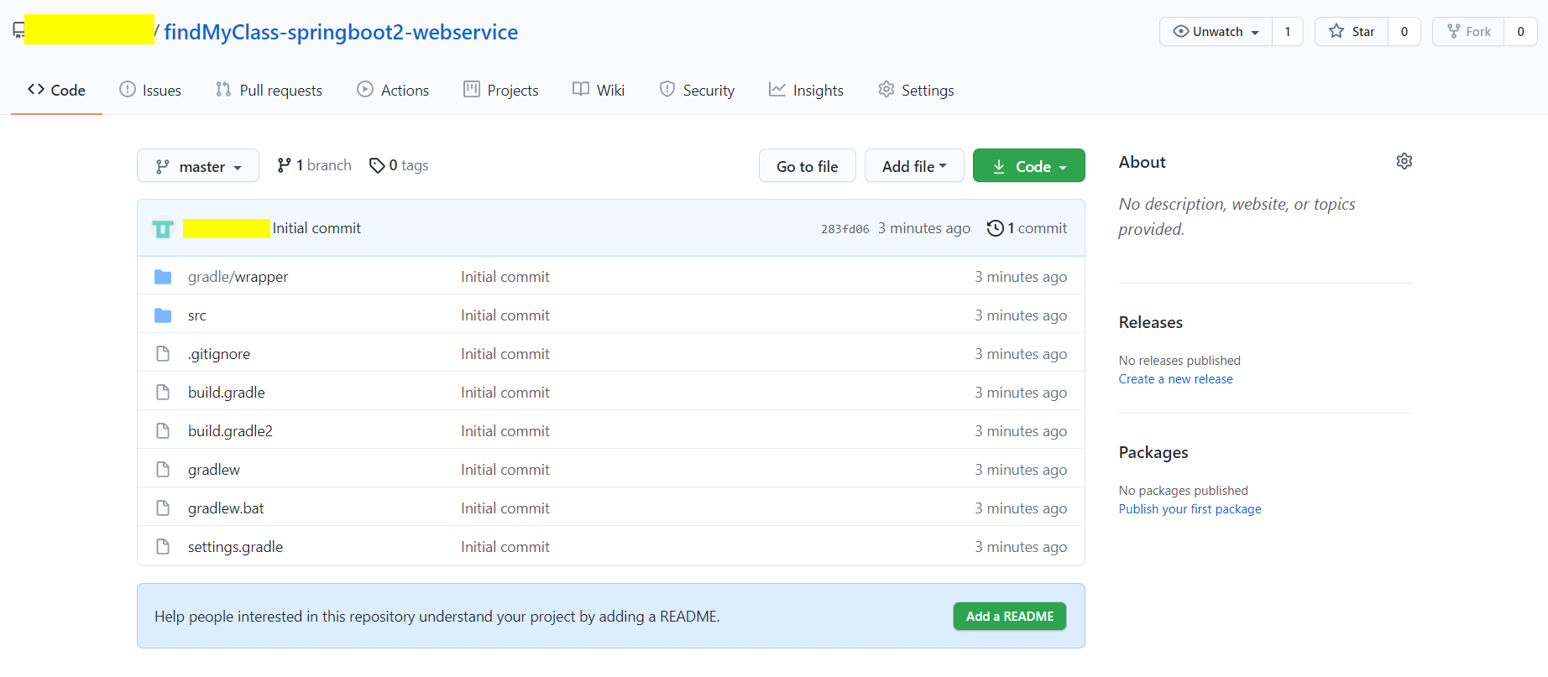Open Packages heading link
Screen dimensions: 1548x677
point(1153,452)
